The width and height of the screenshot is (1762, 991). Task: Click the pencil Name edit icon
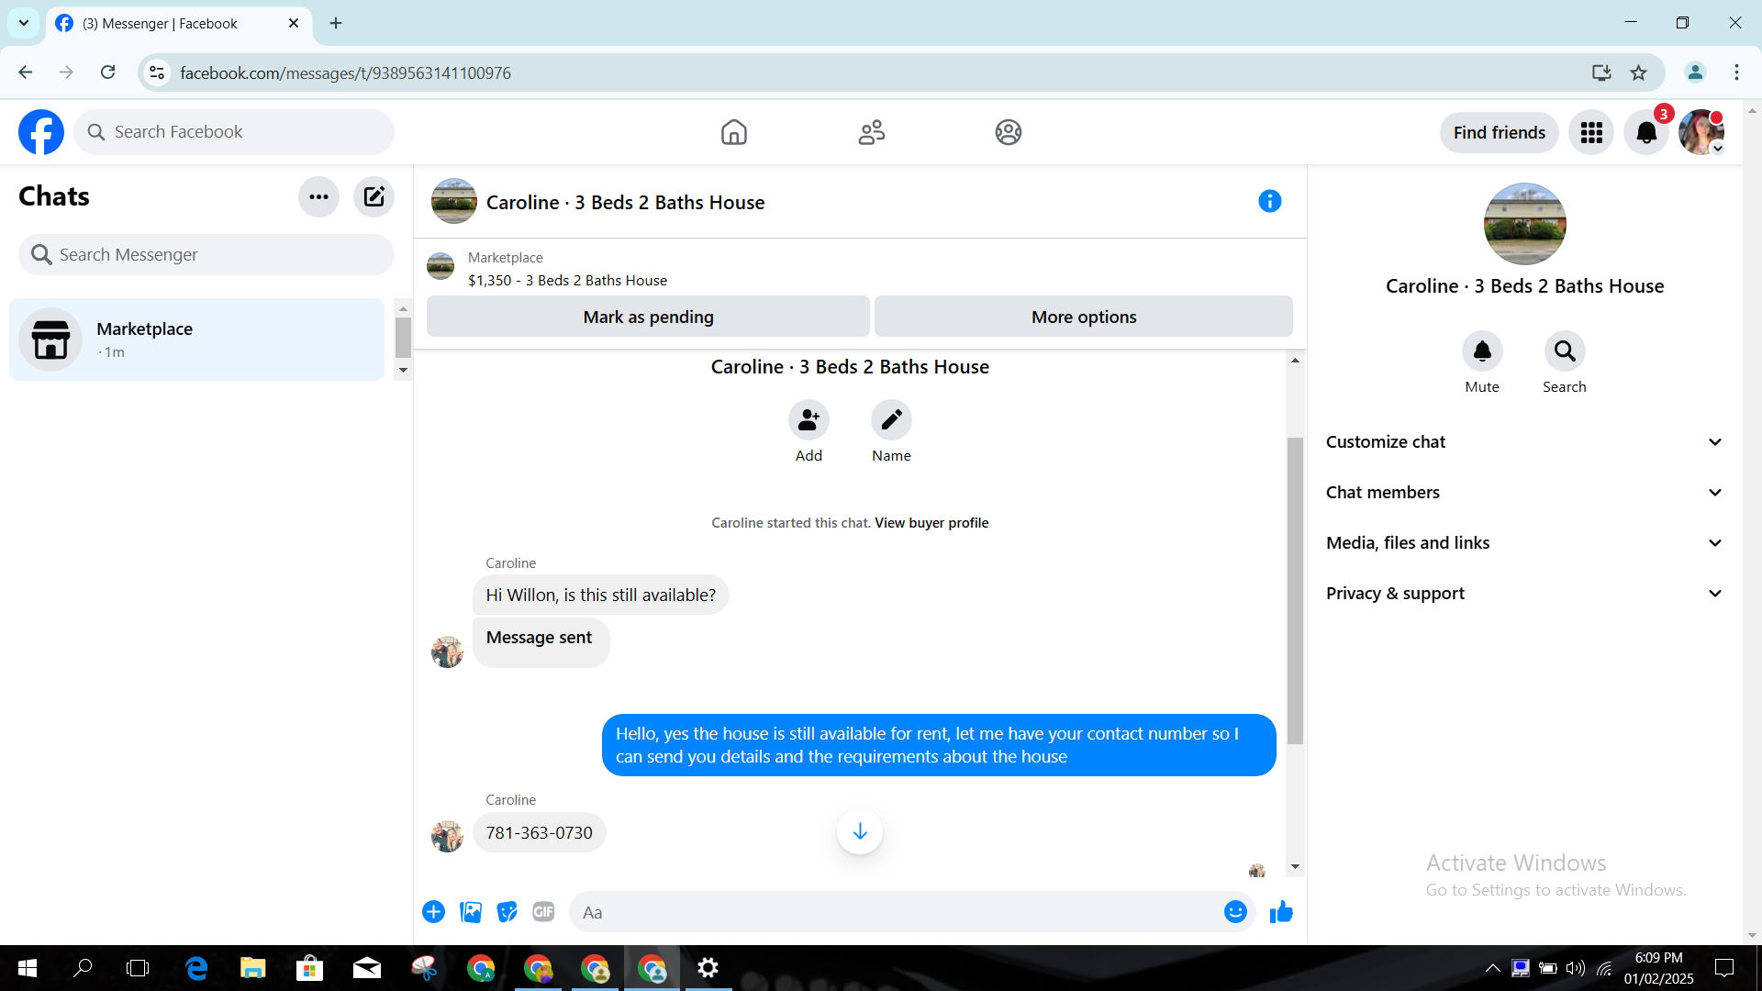click(891, 420)
